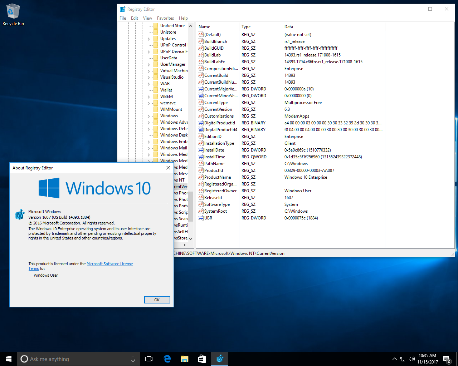Open the Edit menu
This screenshot has width=458, height=366.
click(x=135, y=18)
